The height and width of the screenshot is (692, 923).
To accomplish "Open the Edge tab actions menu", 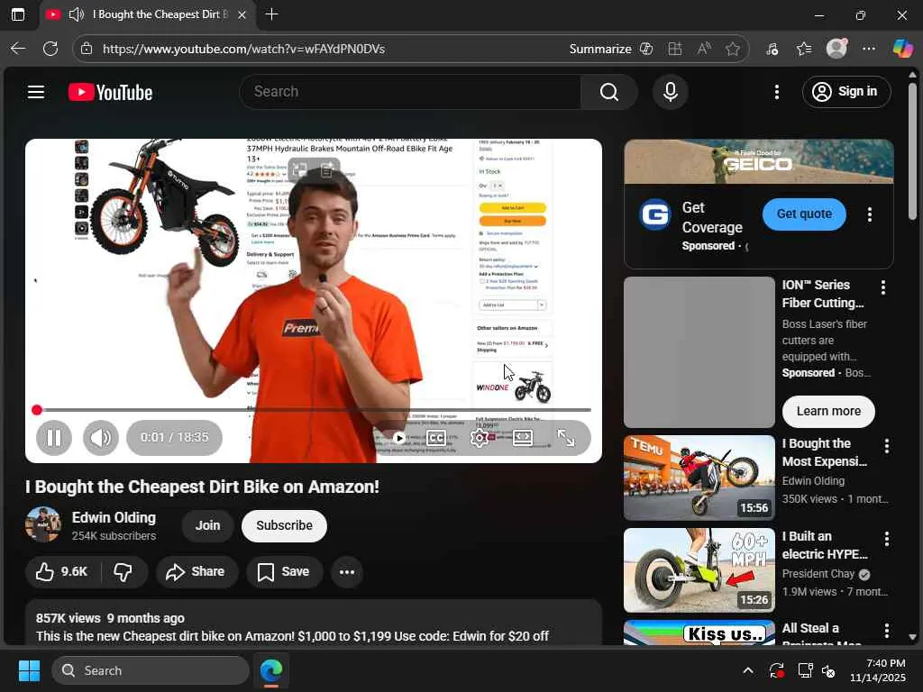I will [18, 14].
